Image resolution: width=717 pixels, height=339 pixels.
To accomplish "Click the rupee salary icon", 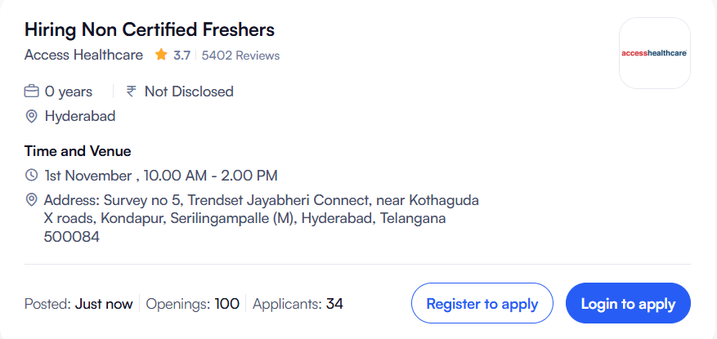I will [x=132, y=91].
